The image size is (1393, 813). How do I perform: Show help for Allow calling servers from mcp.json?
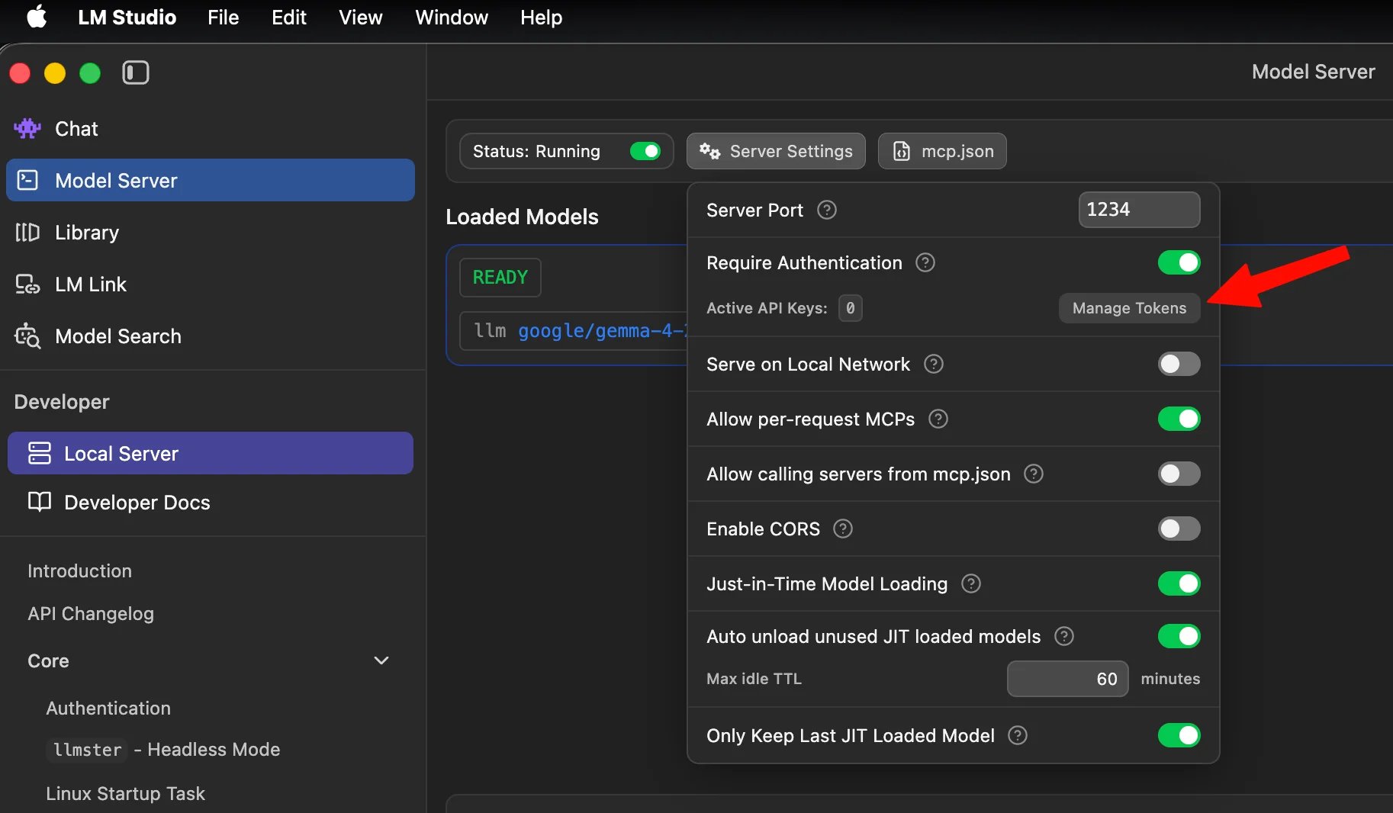1034,474
